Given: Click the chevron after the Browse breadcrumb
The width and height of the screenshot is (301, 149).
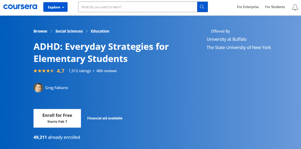Looking at the screenshot, I should [x=51, y=31].
